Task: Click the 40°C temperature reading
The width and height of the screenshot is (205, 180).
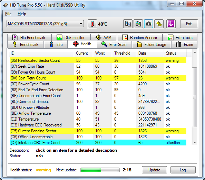Action: click(x=103, y=24)
